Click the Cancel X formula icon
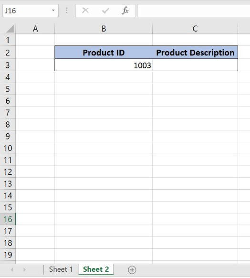Screen dimensions: 250x278 [85, 11]
